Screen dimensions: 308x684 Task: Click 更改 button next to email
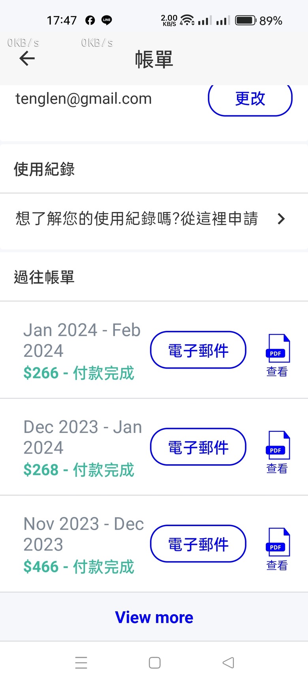250,99
